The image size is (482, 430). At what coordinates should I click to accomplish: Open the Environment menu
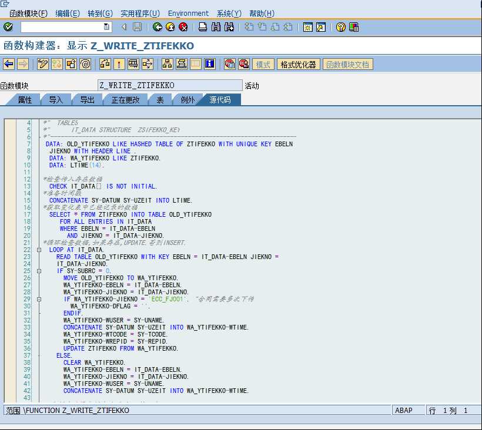188,14
